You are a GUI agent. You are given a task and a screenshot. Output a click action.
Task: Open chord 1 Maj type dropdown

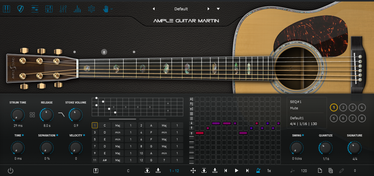[x=118, y=125]
